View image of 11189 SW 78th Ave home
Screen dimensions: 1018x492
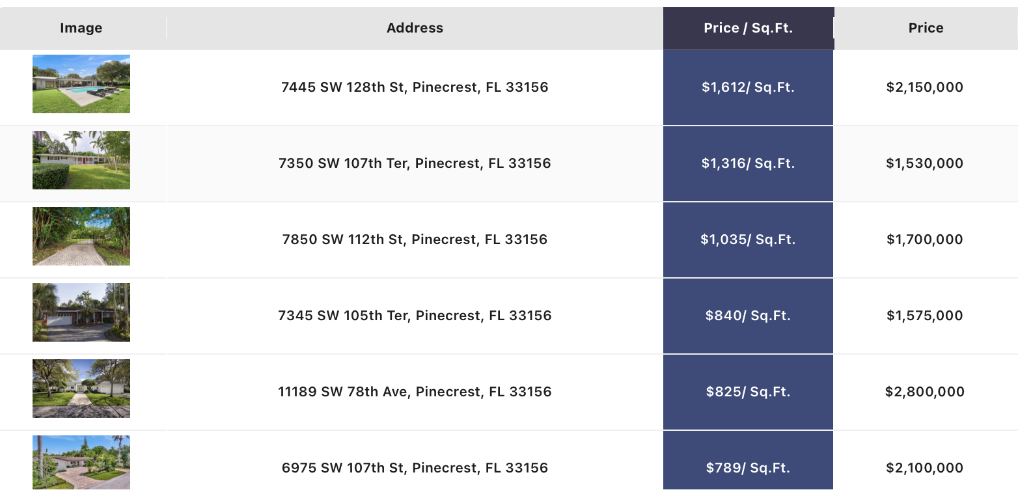[x=81, y=389]
